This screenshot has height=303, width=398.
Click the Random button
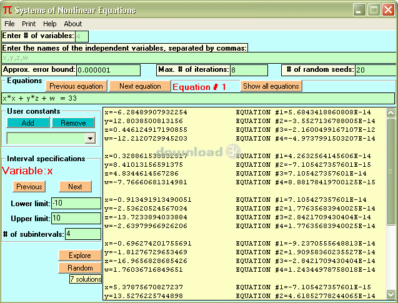coord(80,268)
